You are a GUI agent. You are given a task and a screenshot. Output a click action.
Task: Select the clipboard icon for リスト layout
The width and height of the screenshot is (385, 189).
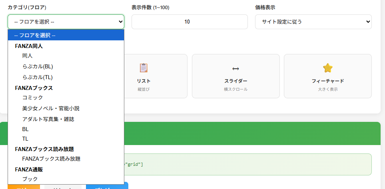(x=144, y=68)
